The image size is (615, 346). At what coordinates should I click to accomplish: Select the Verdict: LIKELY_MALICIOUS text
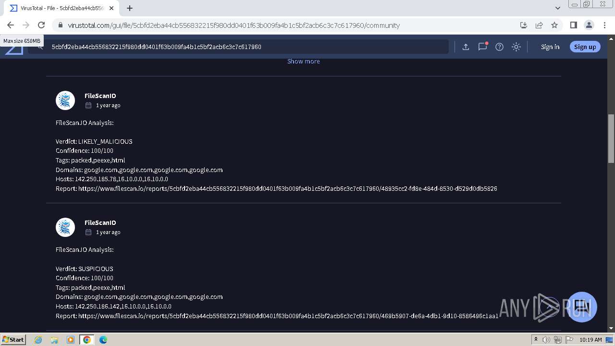94,141
